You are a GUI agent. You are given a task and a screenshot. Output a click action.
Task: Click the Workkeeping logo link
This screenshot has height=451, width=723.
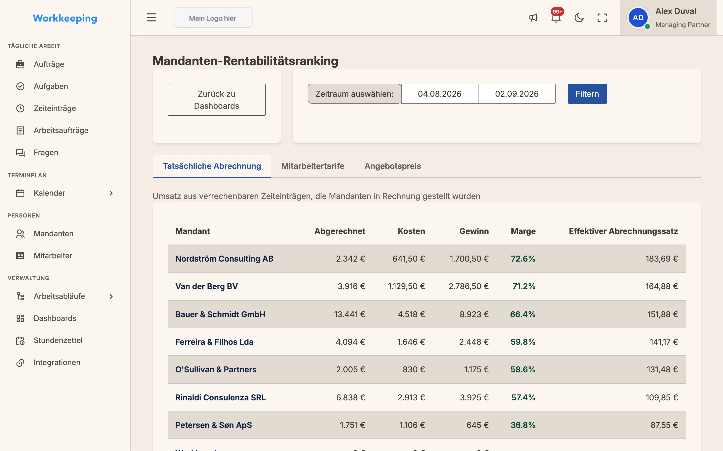tap(65, 18)
